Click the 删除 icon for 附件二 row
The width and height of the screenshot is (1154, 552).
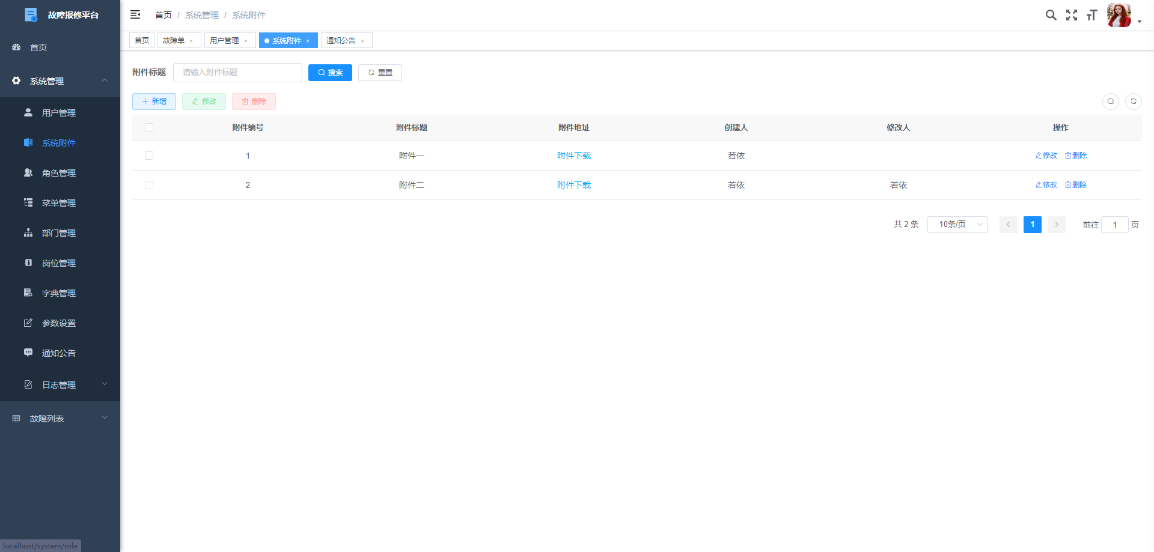click(x=1075, y=185)
